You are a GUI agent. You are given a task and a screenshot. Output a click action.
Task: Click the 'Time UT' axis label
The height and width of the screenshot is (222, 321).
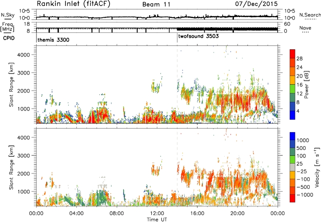(x=157, y=220)
